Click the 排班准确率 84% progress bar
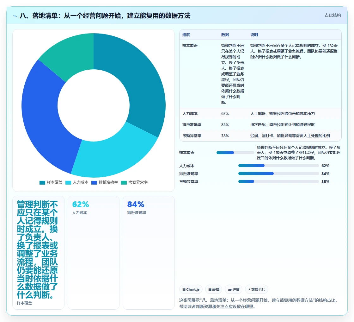354x322 pixels. click(x=278, y=174)
